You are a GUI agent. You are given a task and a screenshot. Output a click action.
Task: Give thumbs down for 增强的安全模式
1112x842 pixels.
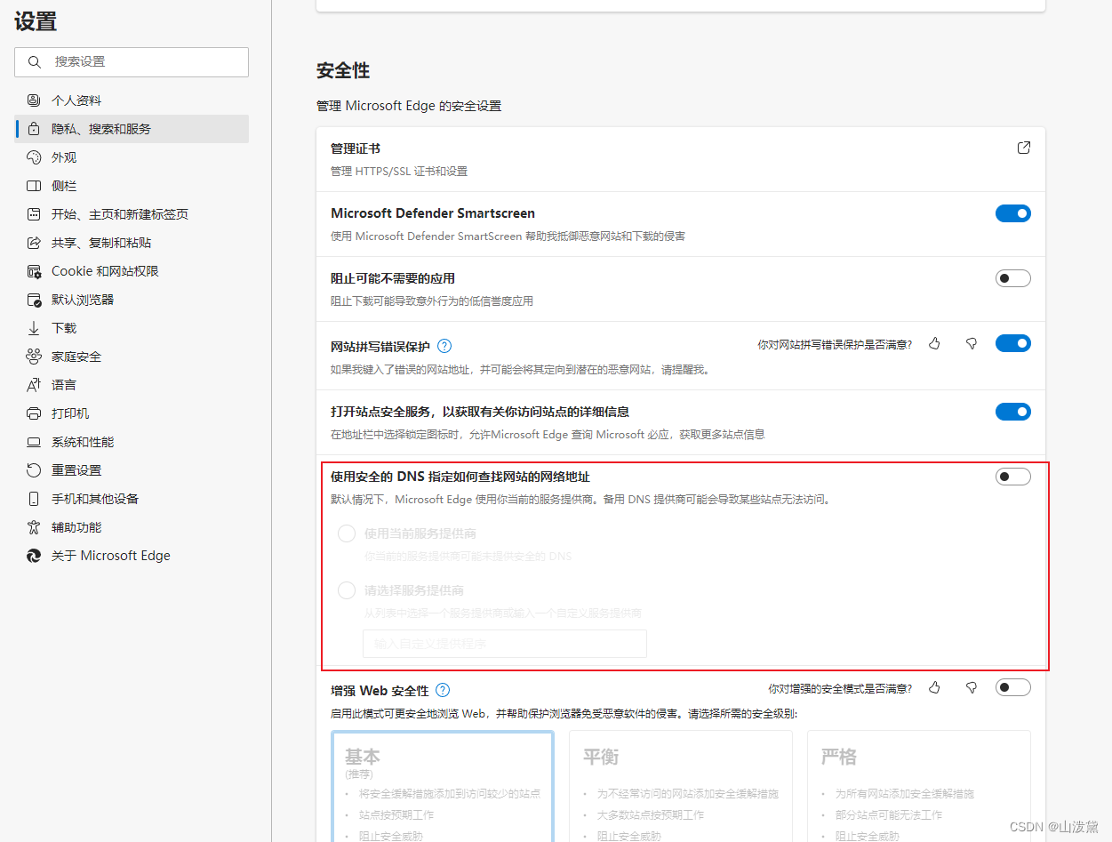[972, 687]
